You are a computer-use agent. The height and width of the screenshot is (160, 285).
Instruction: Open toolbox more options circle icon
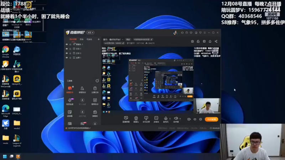pos(97,81)
